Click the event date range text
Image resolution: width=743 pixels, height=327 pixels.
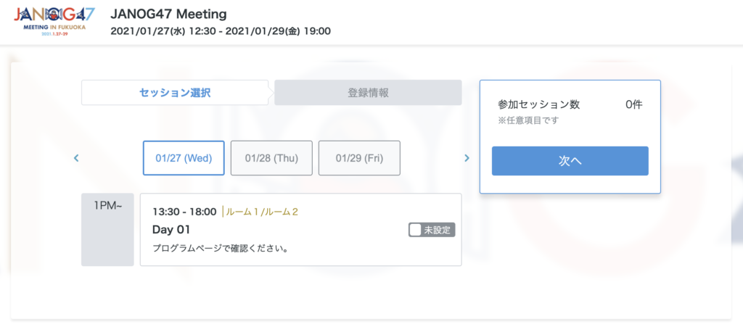click(221, 31)
